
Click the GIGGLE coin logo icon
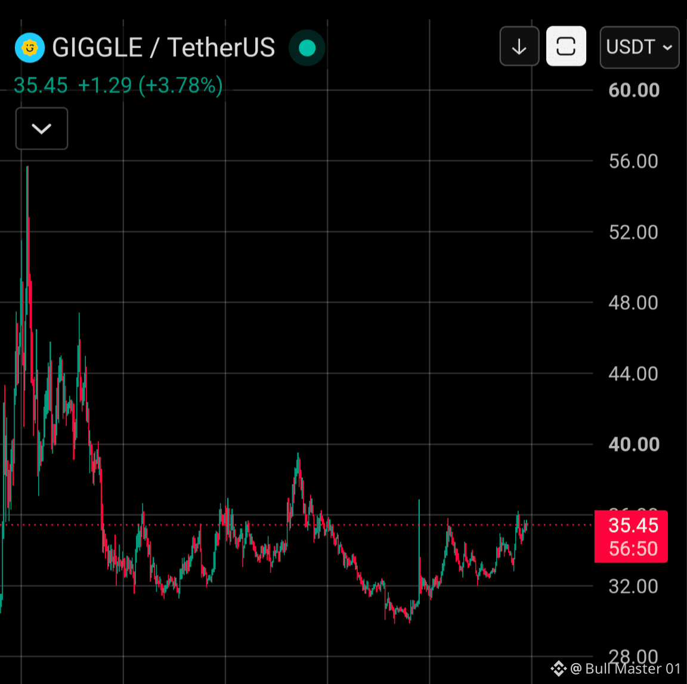point(29,47)
